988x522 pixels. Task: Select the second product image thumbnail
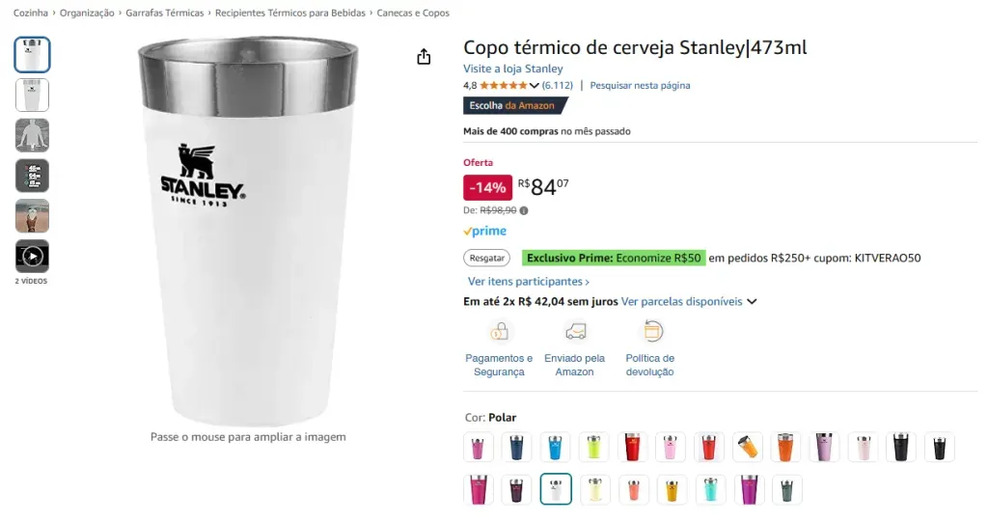(x=32, y=96)
